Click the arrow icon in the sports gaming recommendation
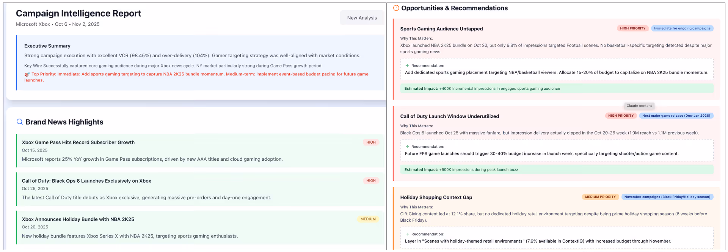 click(407, 66)
